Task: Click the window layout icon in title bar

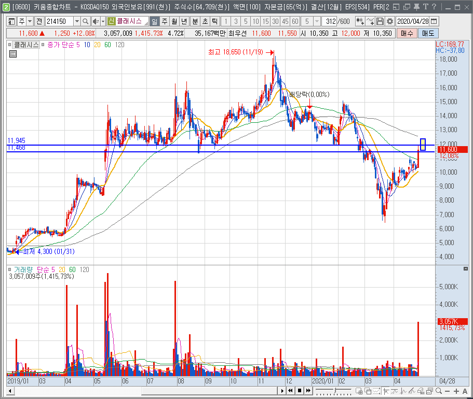Action: coord(397,7)
